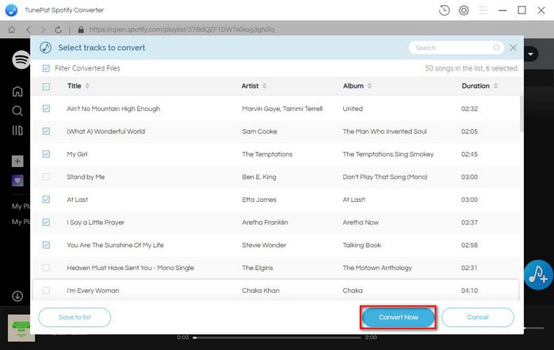Click album The Temptations Sing Smokey
Screen dimensions: 554x350
(388, 154)
